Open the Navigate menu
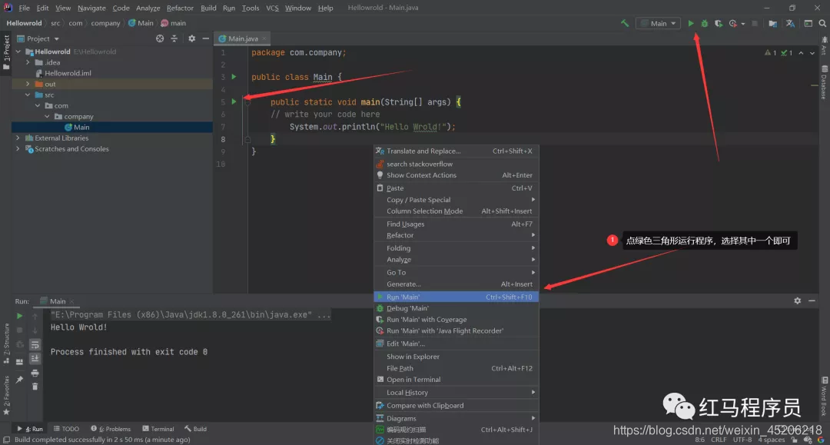The image size is (830, 445). pos(91,8)
